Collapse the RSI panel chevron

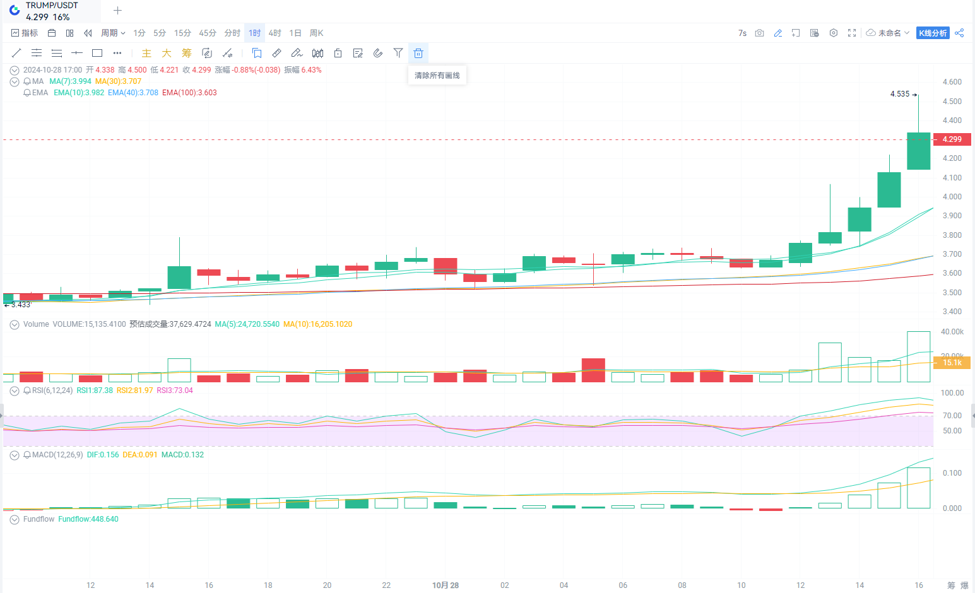click(15, 390)
